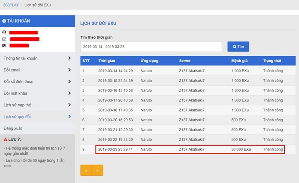This screenshot has width=299, height=183.
Task: Click 30.000 EXu value in row 9
Action: click(241, 149)
